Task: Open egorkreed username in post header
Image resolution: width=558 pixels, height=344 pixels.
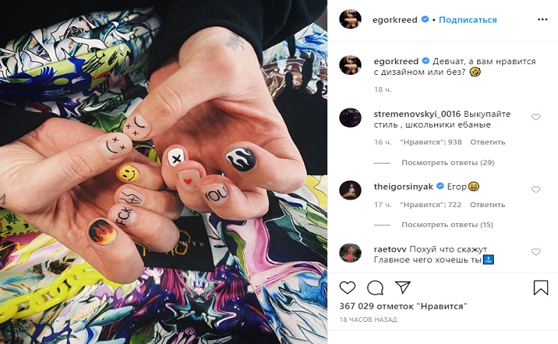Action: [x=394, y=20]
